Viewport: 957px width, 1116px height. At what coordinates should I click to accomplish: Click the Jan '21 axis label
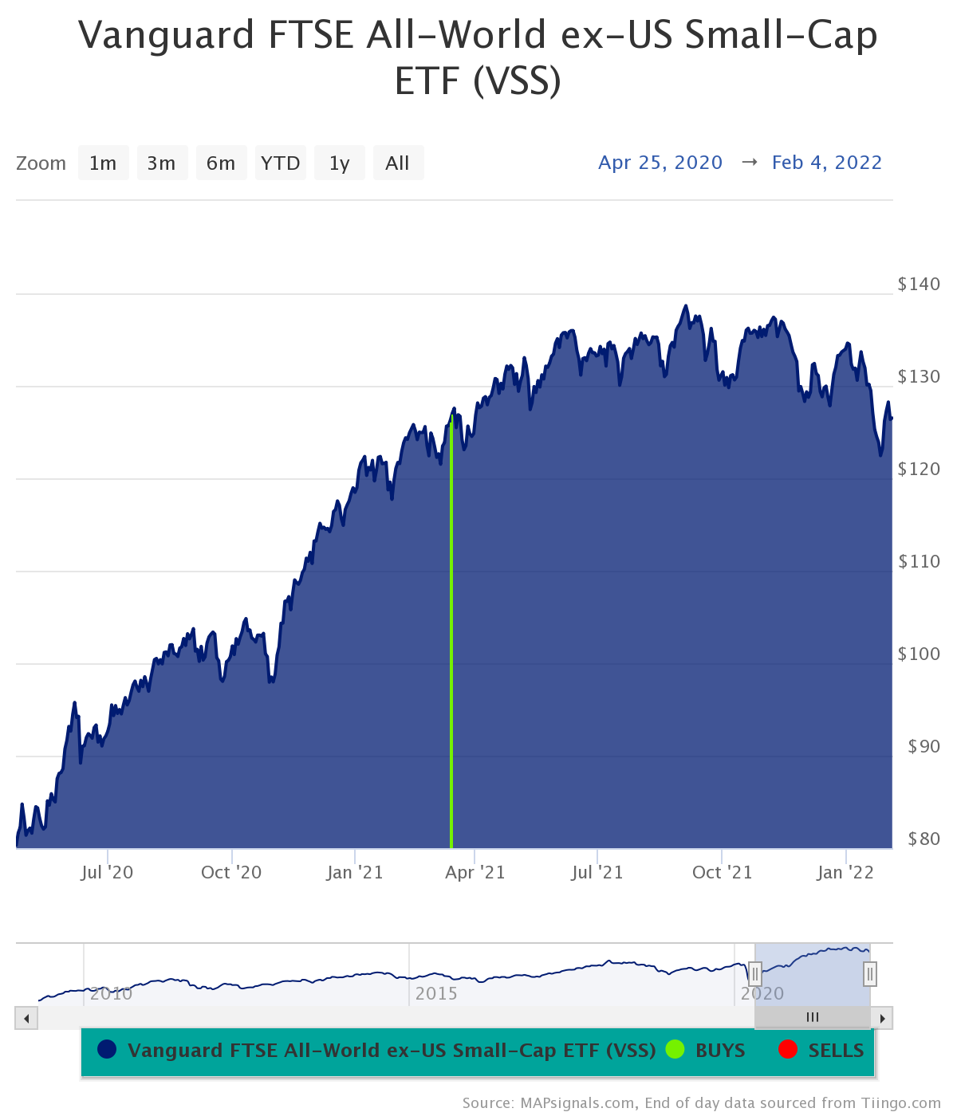point(355,872)
